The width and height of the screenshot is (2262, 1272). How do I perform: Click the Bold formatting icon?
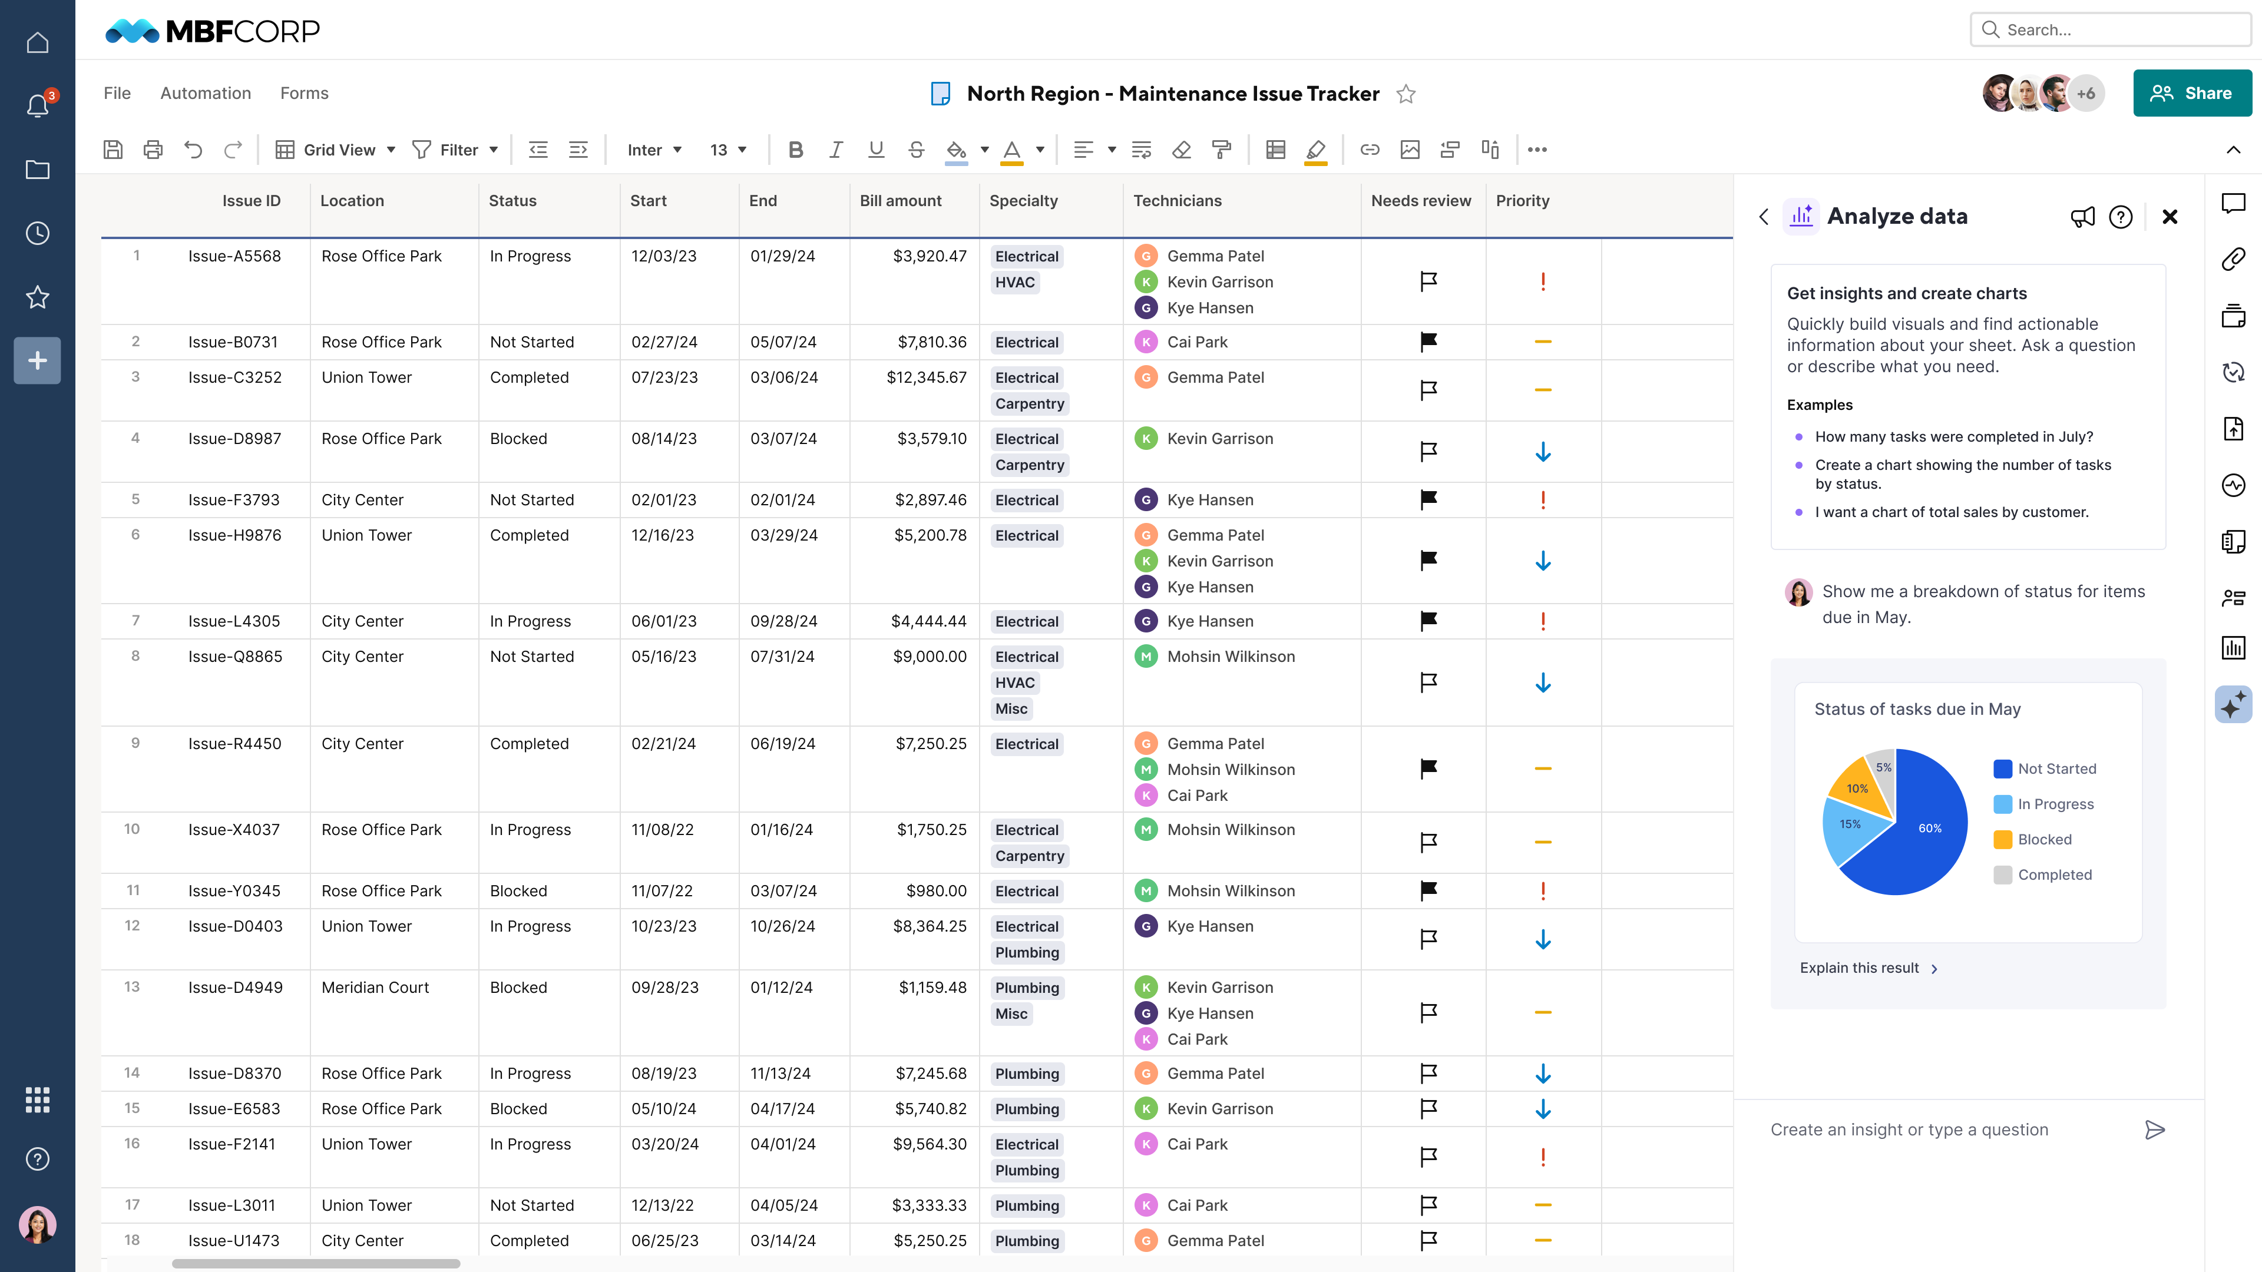pos(794,149)
